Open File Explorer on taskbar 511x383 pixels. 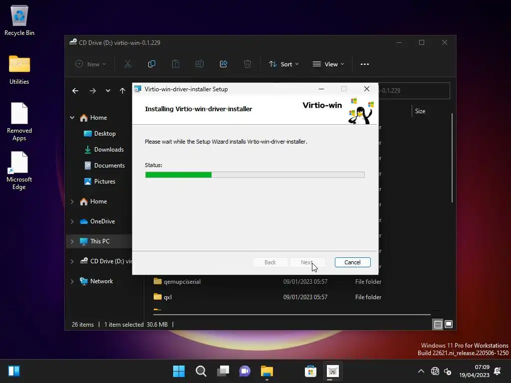[x=267, y=371]
